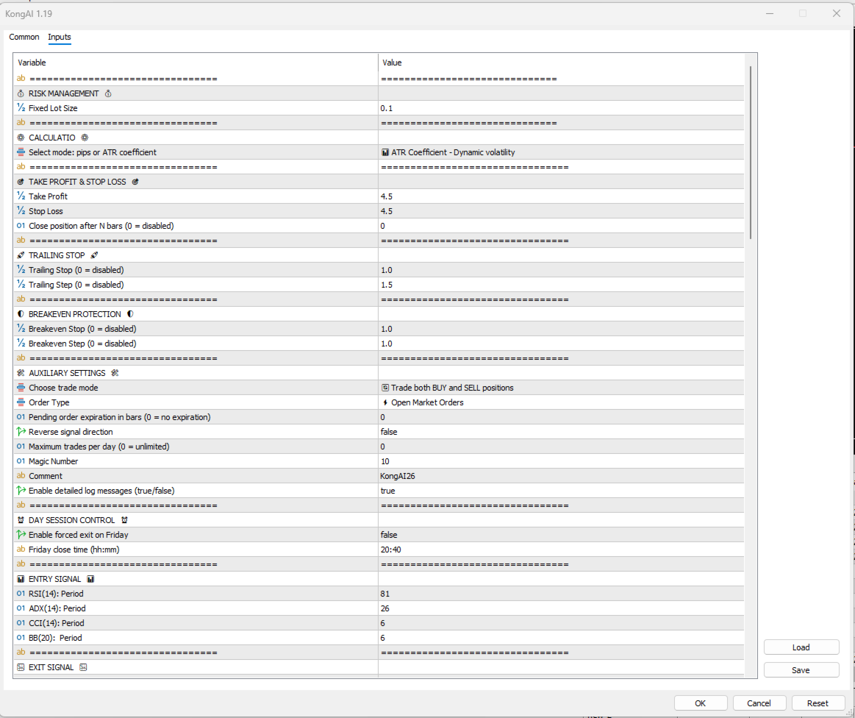The width and height of the screenshot is (855, 718).
Task: Click the Comment string type icon
Action: point(21,476)
